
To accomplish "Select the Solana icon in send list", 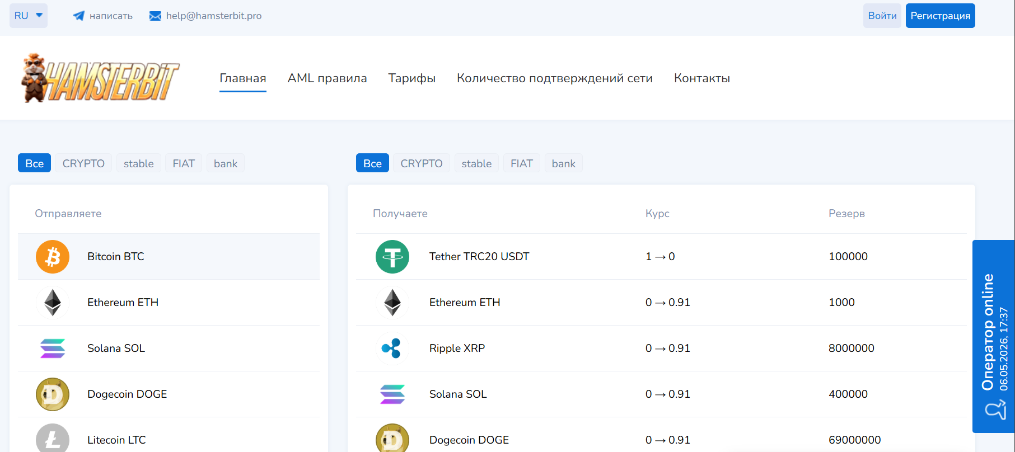I will [x=53, y=349].
